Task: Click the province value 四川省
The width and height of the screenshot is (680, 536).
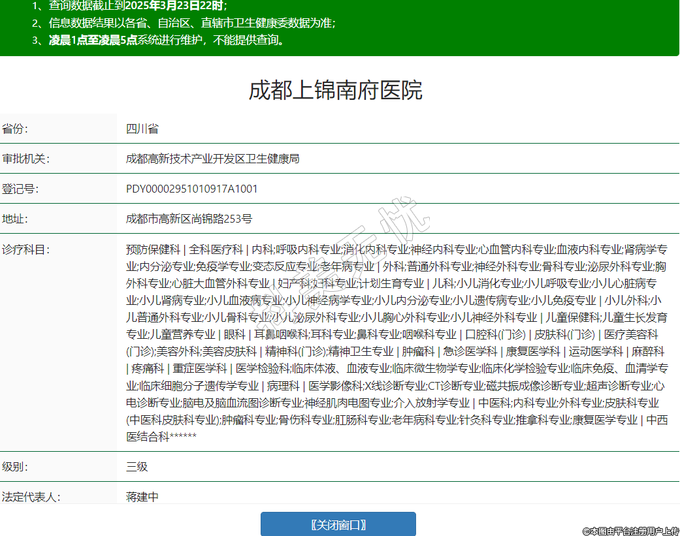Action: [142, 129]
